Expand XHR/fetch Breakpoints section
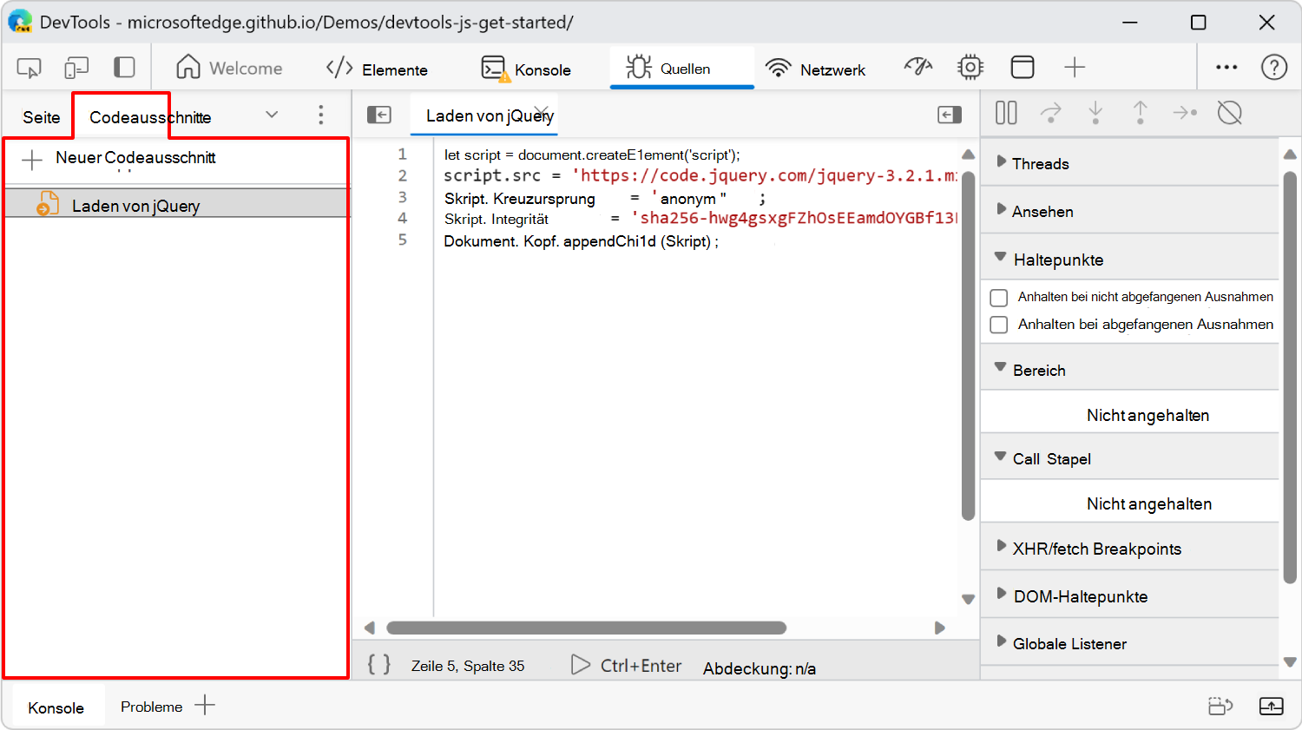The width and height of the screenshot is (1302, 730). coord(1000,548)
